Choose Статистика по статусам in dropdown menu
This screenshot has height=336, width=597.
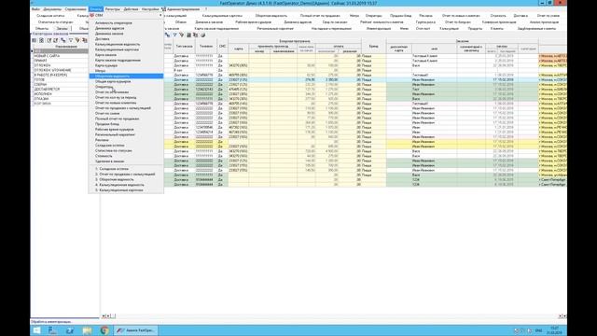[x=114, y=151]
